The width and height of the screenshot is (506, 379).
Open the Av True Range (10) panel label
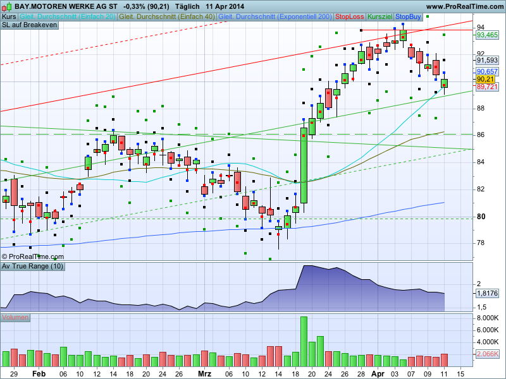click(33, 266)
